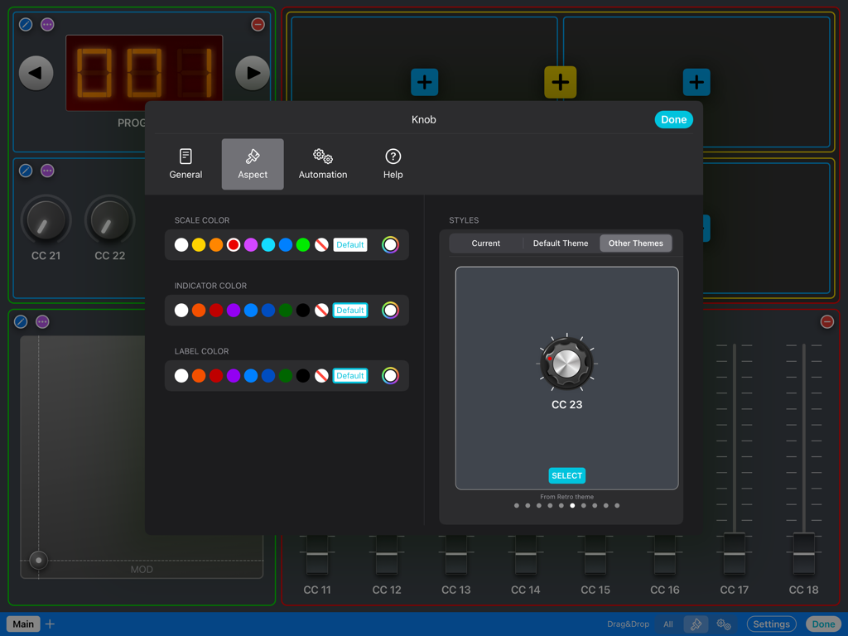Select the paintbrush edit icon in the bottom bar
848x636 pixels.
tap(696, 624)
